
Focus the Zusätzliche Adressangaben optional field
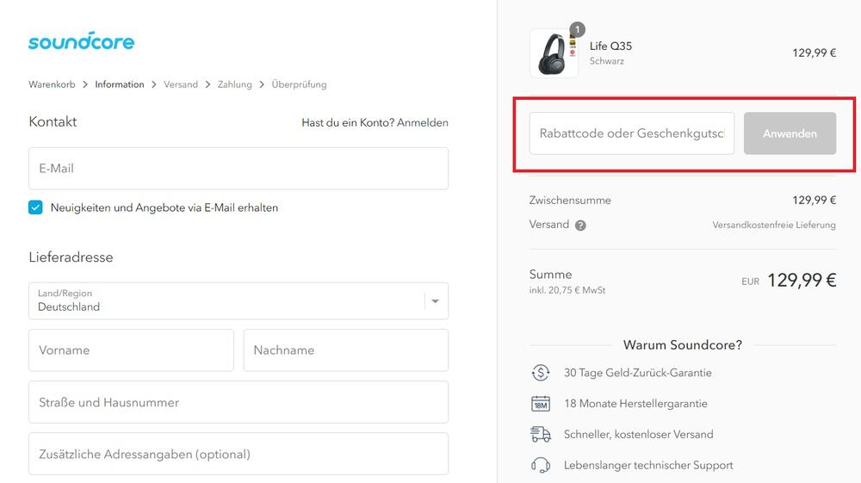tap(238, 454)
